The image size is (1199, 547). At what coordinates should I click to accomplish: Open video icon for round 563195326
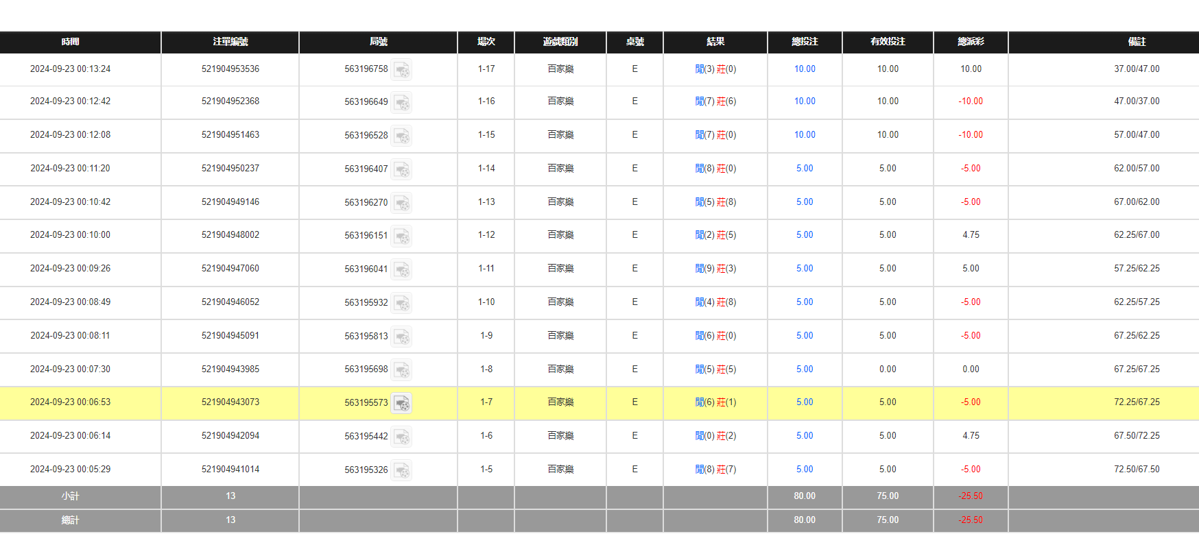pos(401,470)
